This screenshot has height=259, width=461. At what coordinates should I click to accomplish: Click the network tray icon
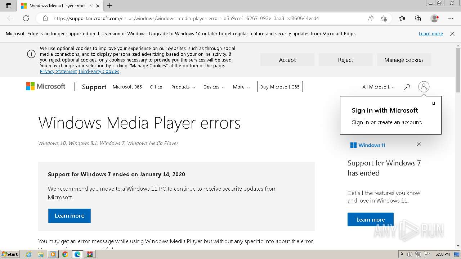point(418,254)
